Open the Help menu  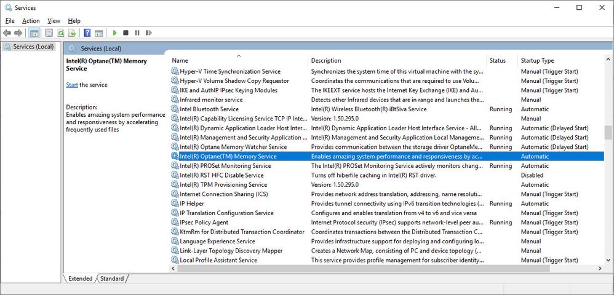click(74, 21)
